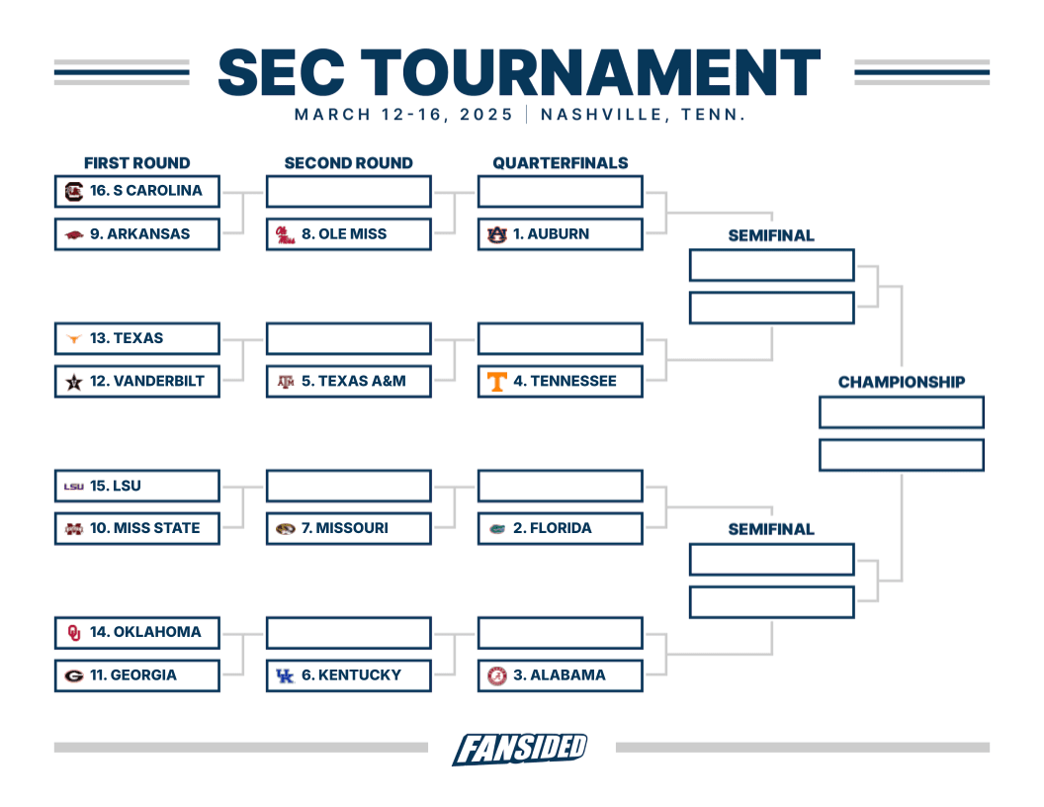Click the Auburn Tigers logo
This screenshot has width=1044, height=807.
point(496,234)
